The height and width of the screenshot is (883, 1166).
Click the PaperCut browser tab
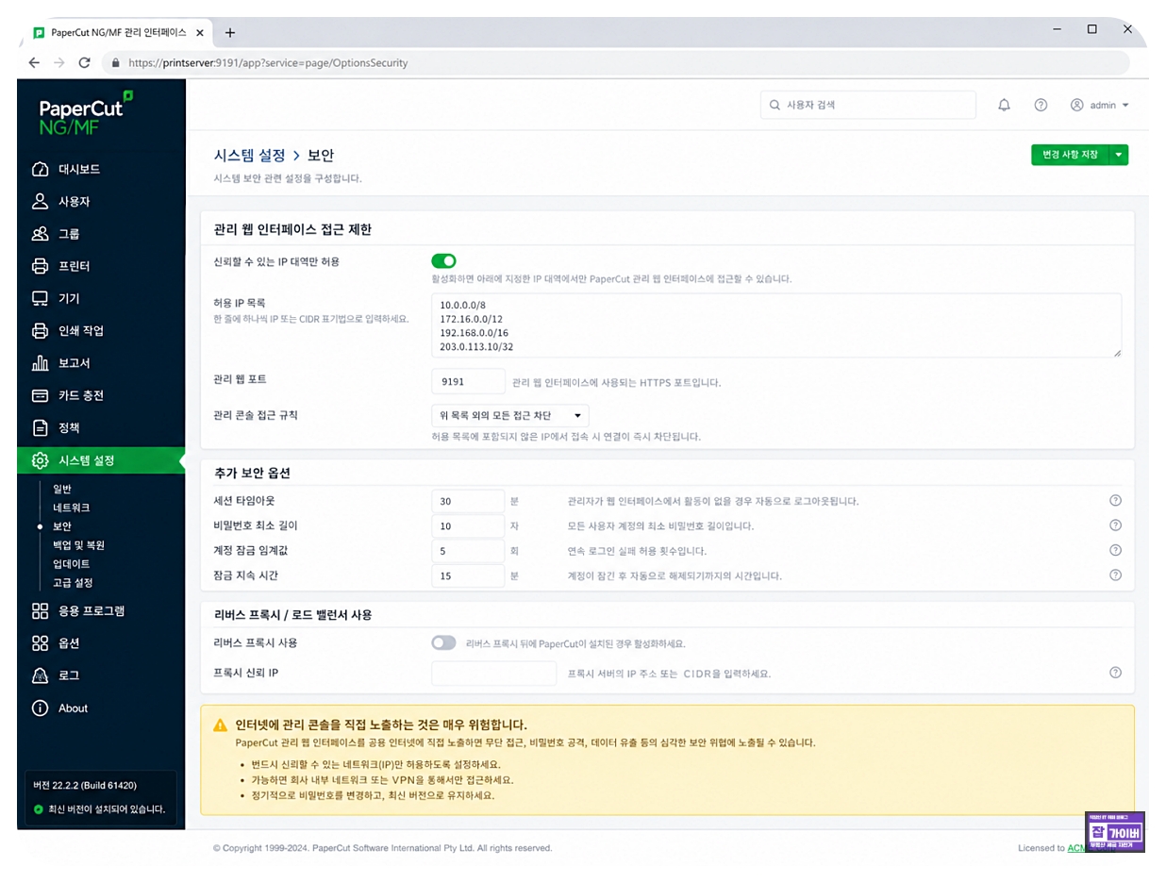pos(118,32)
